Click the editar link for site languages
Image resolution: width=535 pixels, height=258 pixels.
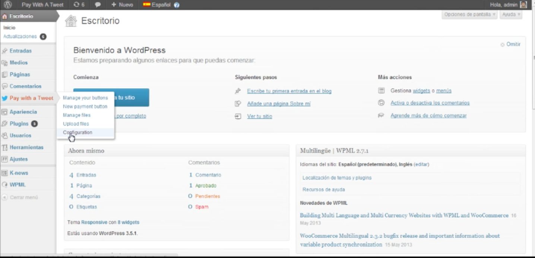click(x=422, y=164)
